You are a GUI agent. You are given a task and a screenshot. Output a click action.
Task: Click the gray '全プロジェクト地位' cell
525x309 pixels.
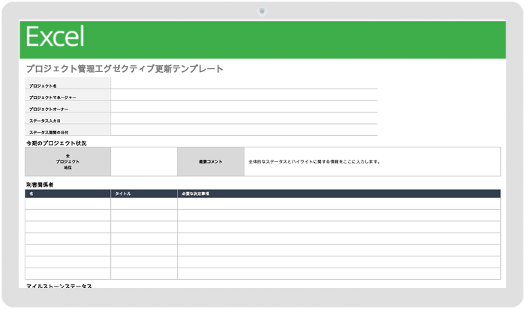67,161
